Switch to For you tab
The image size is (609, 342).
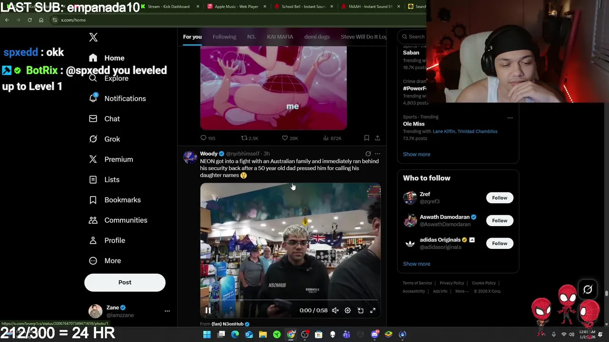192,37
